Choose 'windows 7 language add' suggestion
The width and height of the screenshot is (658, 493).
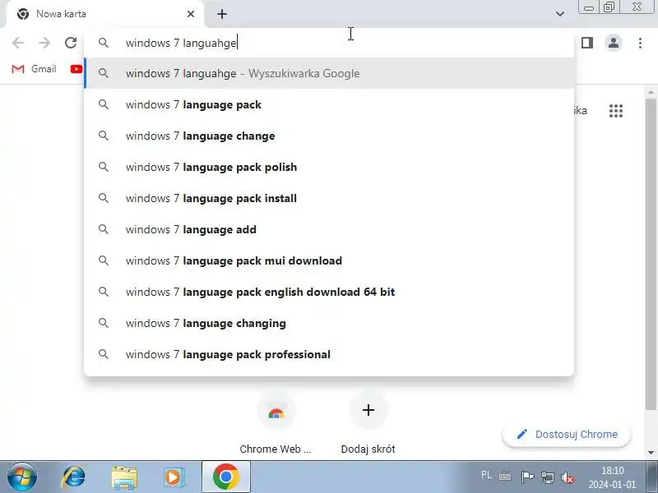pos(329,229)
